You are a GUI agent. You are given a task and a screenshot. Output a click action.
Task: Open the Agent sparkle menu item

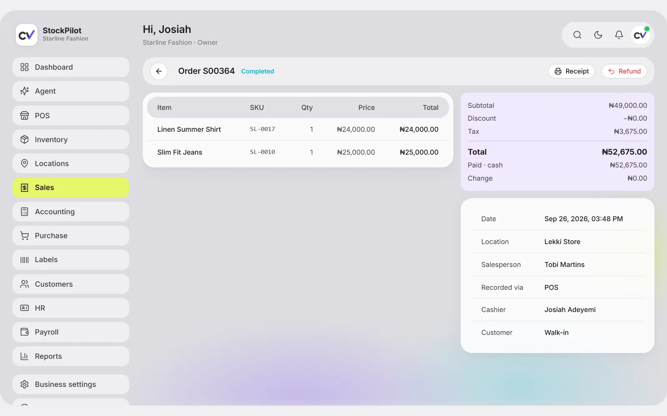point(71,91)
